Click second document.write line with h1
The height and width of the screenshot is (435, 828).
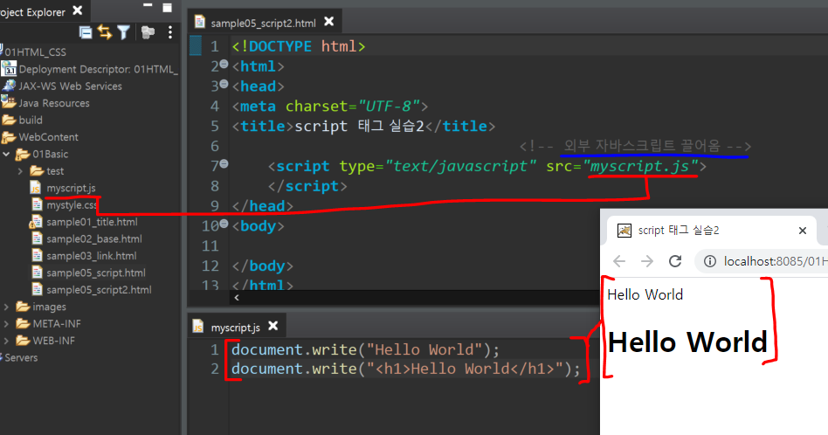[405, 369]
